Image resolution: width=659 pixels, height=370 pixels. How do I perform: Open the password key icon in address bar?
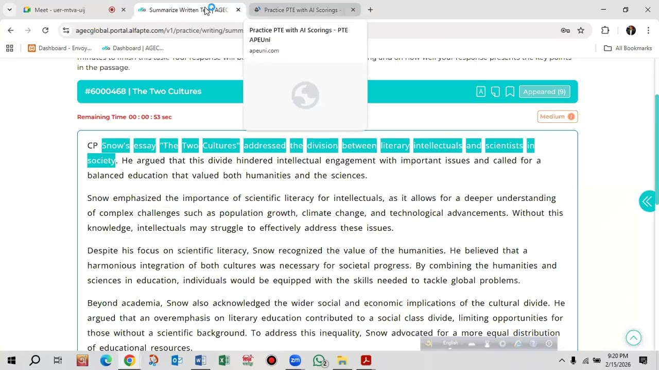click(565, 30)
